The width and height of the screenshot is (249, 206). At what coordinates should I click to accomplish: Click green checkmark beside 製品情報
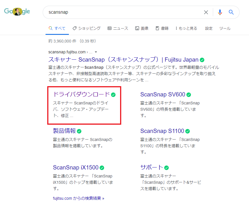pyautogui.click(x=79, y=131)
